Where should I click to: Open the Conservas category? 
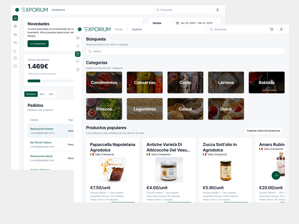145,83
